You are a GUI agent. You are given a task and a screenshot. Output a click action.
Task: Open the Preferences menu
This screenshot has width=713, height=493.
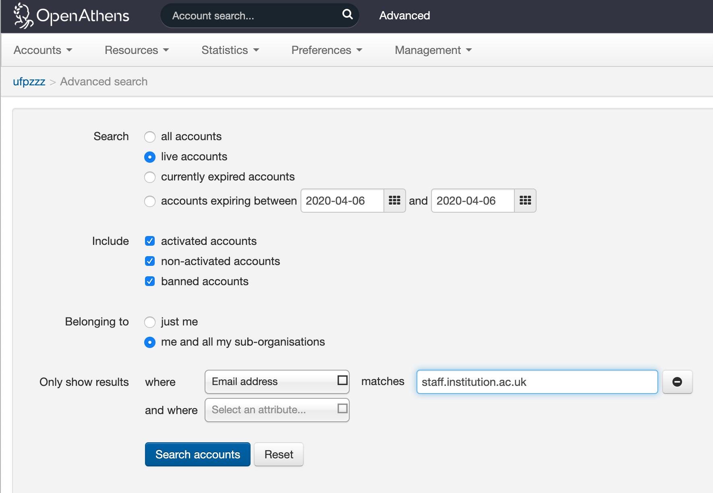tap(327, 50)
